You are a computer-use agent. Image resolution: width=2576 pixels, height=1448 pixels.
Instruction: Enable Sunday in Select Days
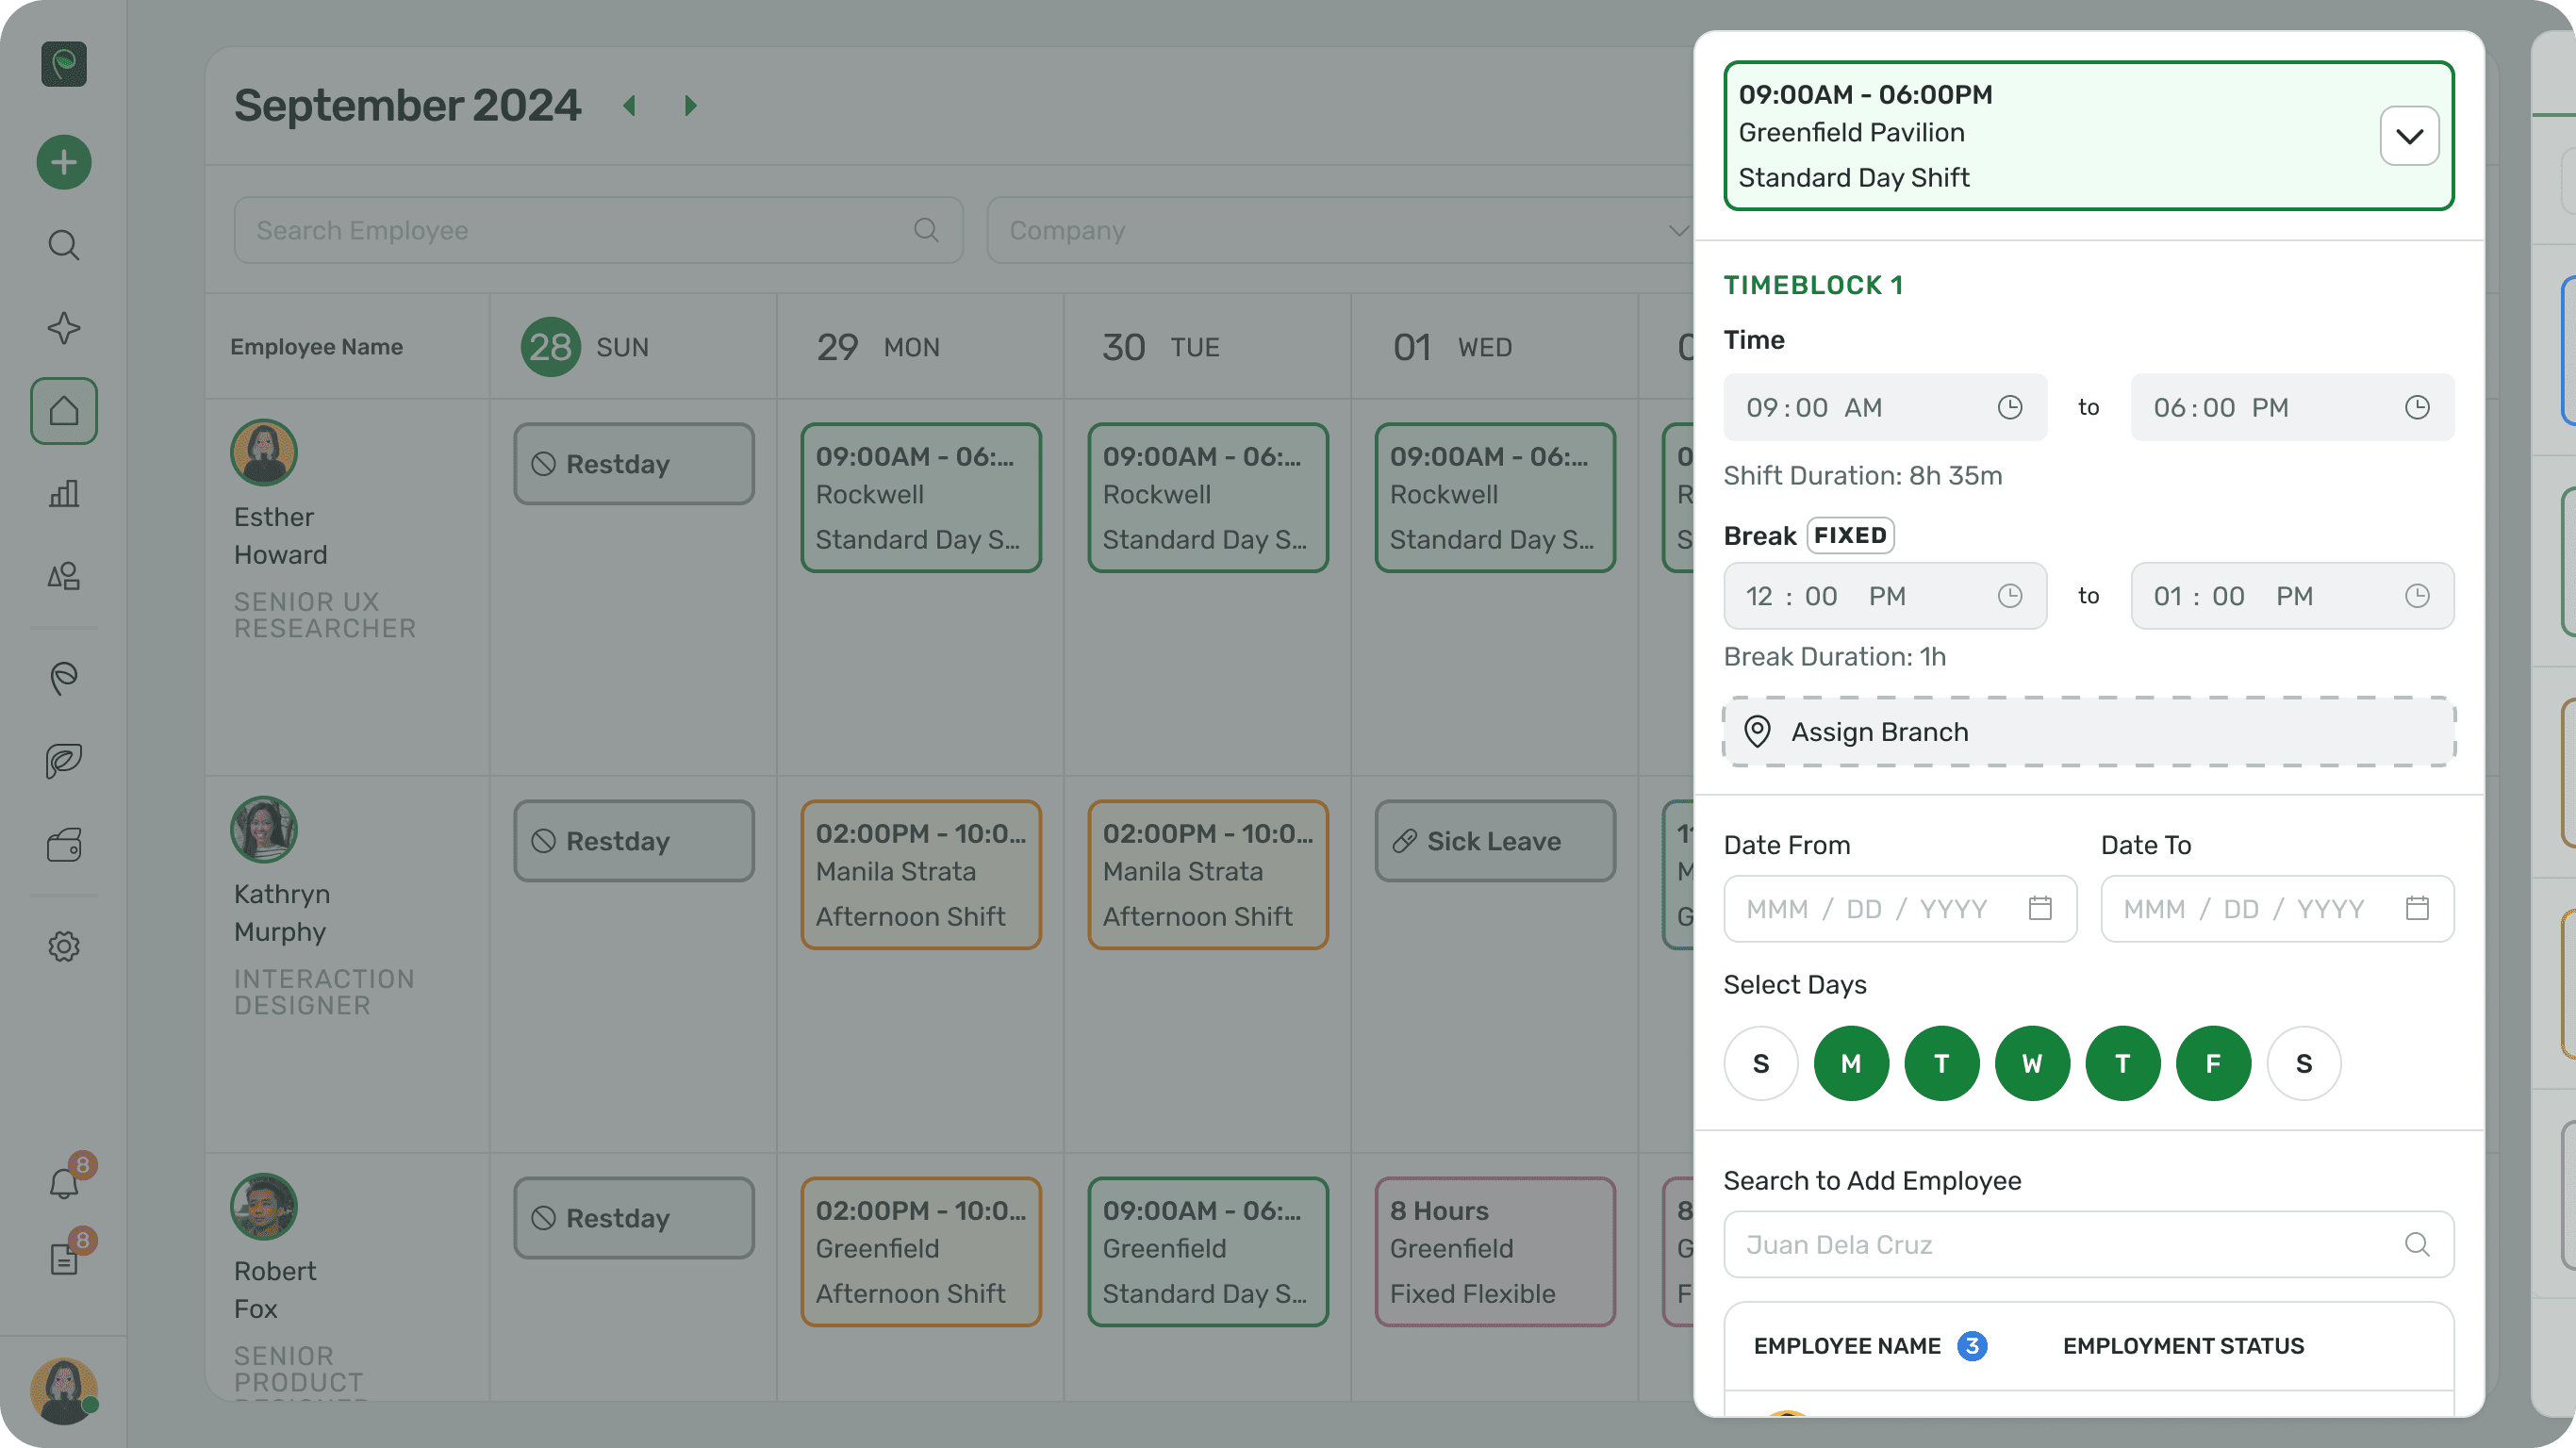[x=1760, y=1063]
